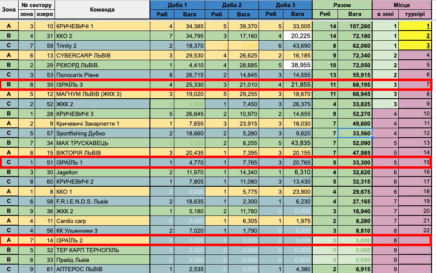Select the 'КРИЧЕВИЧІ 2' team cell
Viewport: 436px width, 273px height.
click(102, 182)
